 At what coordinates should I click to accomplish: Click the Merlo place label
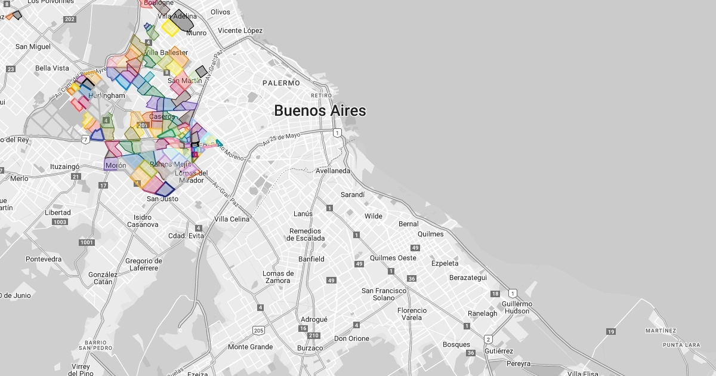coord(19,178)
